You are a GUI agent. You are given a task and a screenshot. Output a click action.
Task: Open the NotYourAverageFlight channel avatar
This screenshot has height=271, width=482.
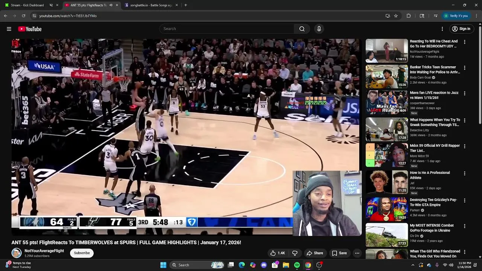16,253
